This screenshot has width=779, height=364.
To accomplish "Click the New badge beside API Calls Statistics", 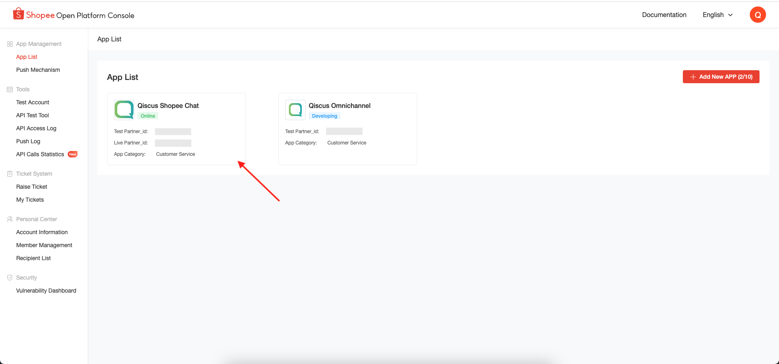I will click(73, 154).
